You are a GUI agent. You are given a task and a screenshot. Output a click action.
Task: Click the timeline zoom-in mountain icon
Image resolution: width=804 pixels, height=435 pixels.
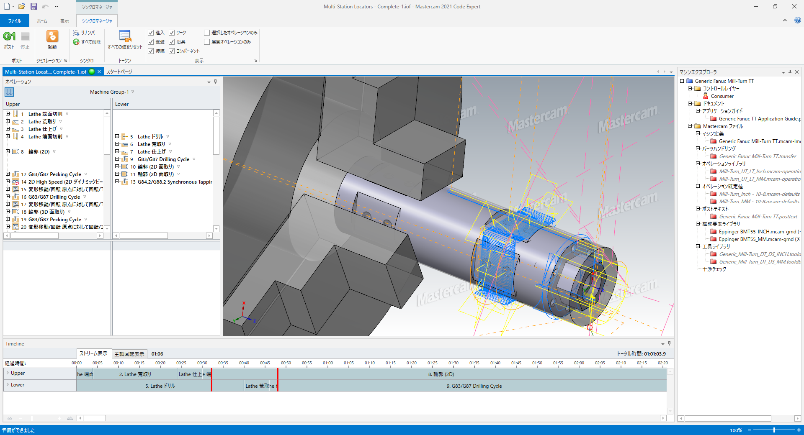(70, 418)
